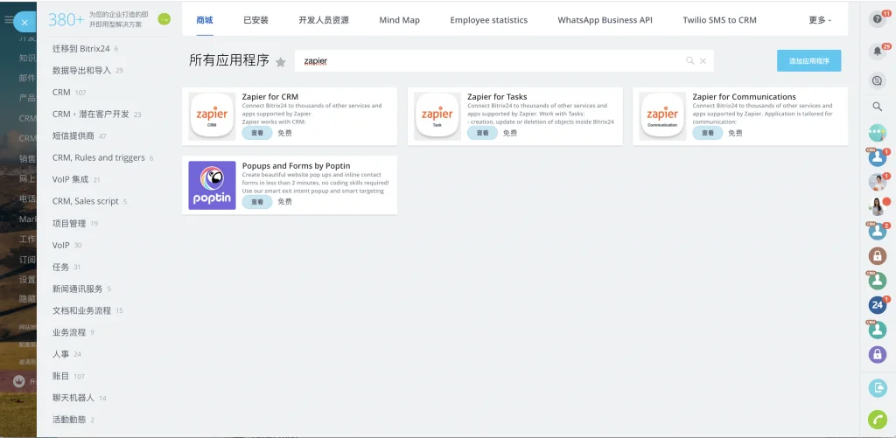Open the blue 24 chat icon
The image size is (896, 438).
point(877,305)
